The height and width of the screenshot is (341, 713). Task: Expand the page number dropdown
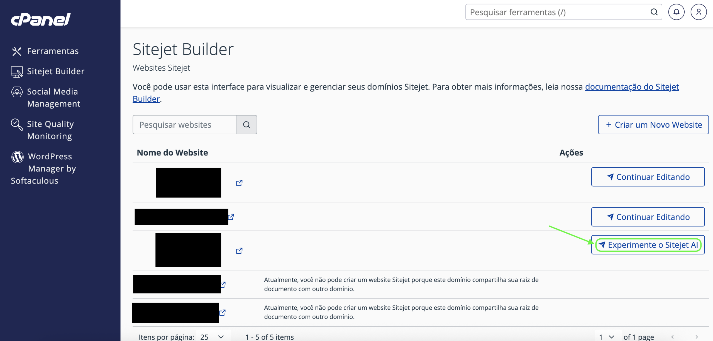pos(608,337)
